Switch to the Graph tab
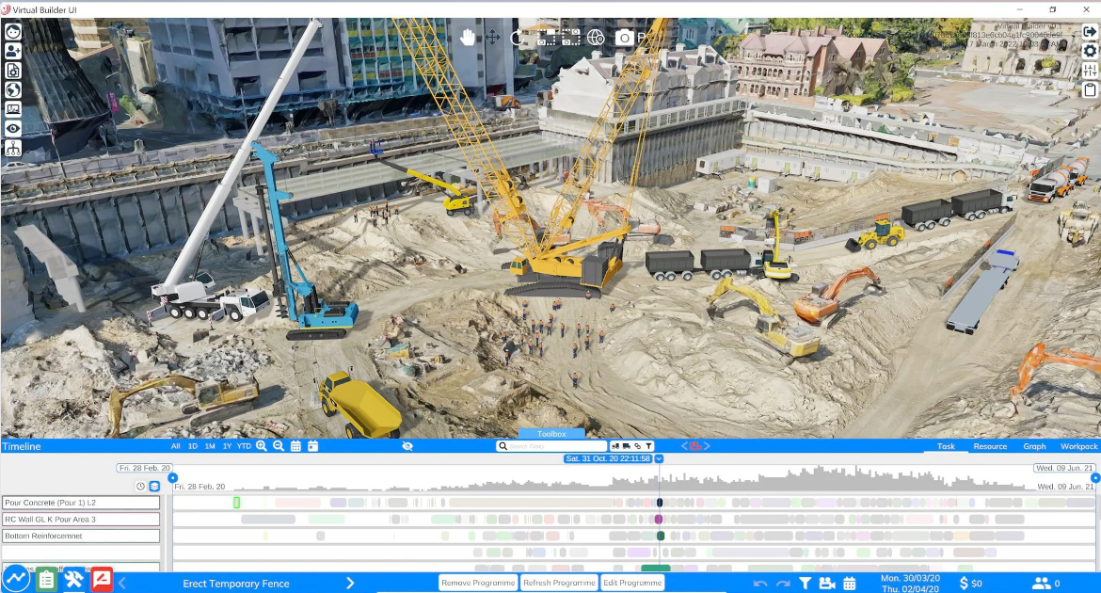Screen dimensions: 1101x593 [1034, 446]
